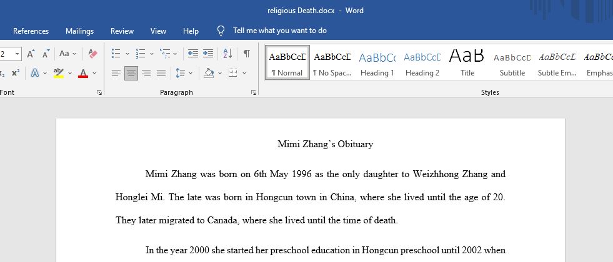Open line and paragraph spacing menu

click(x=184, y=73)
